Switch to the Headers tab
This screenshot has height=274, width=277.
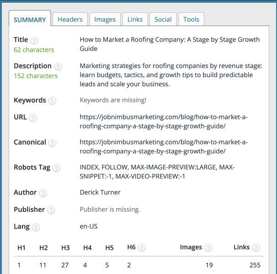[x=70, y=19]
